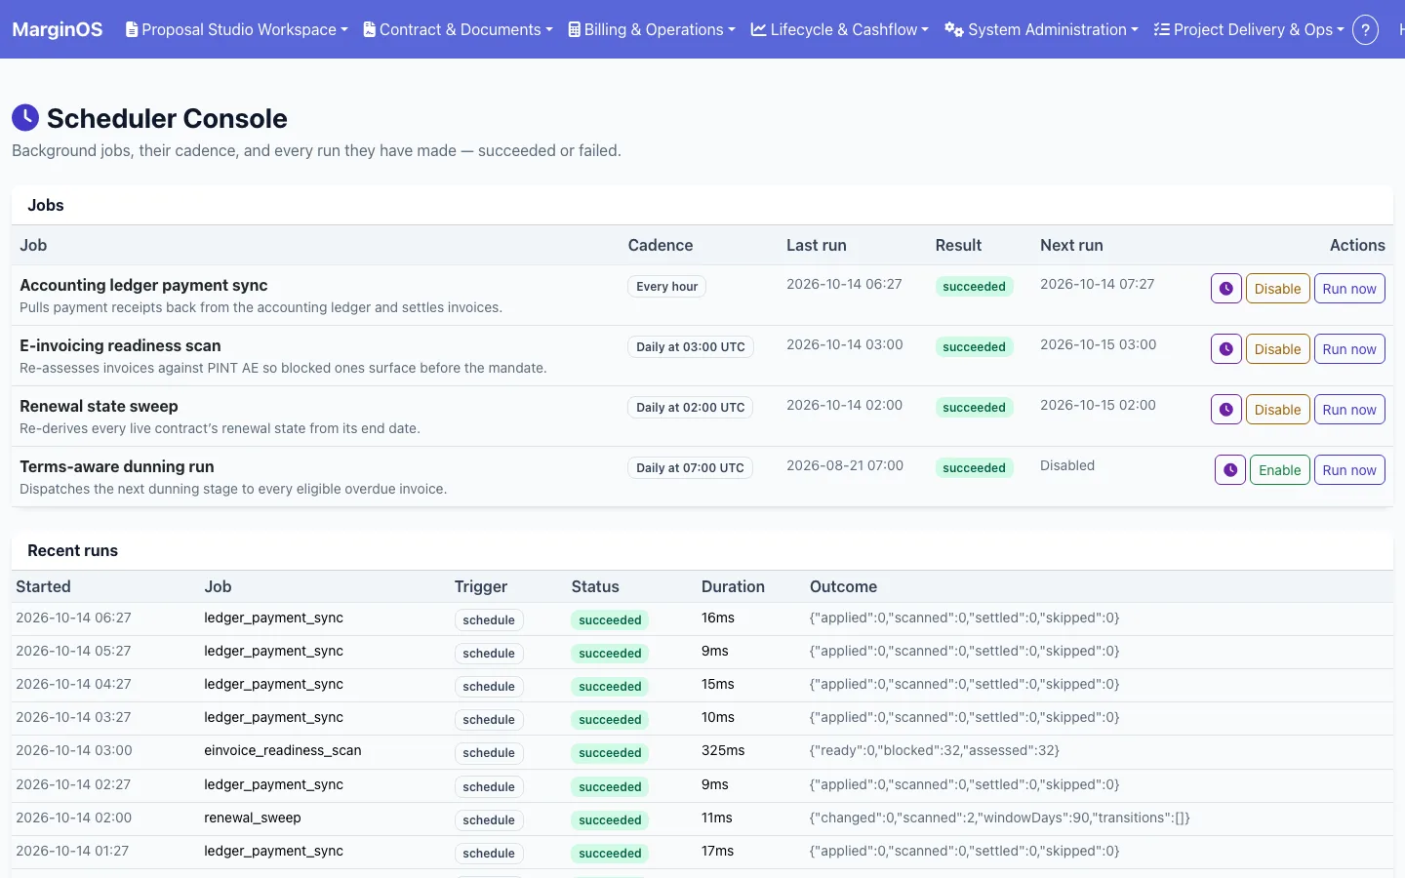Open schedule clock icon for E-invoicing readiness scan
The height and width of the screenshot is (878, 1405).
point(1226,349)
